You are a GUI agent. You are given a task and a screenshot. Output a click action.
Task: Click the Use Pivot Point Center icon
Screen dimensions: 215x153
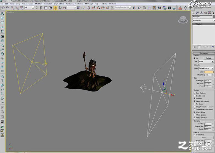coord(79,8)
